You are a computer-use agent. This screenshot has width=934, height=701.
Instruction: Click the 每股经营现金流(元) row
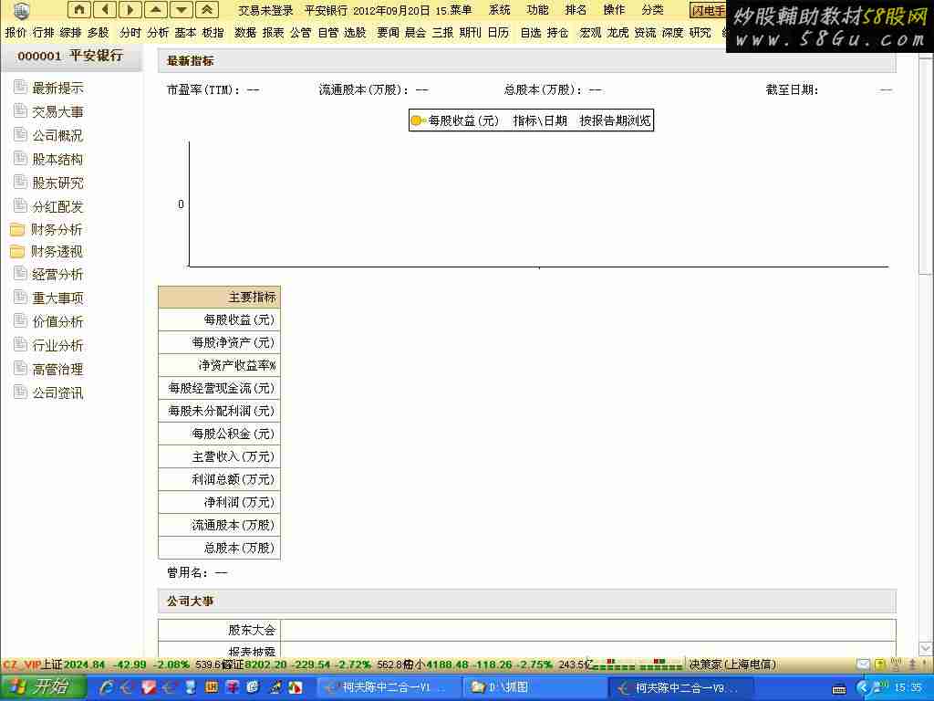pos(219,388)
